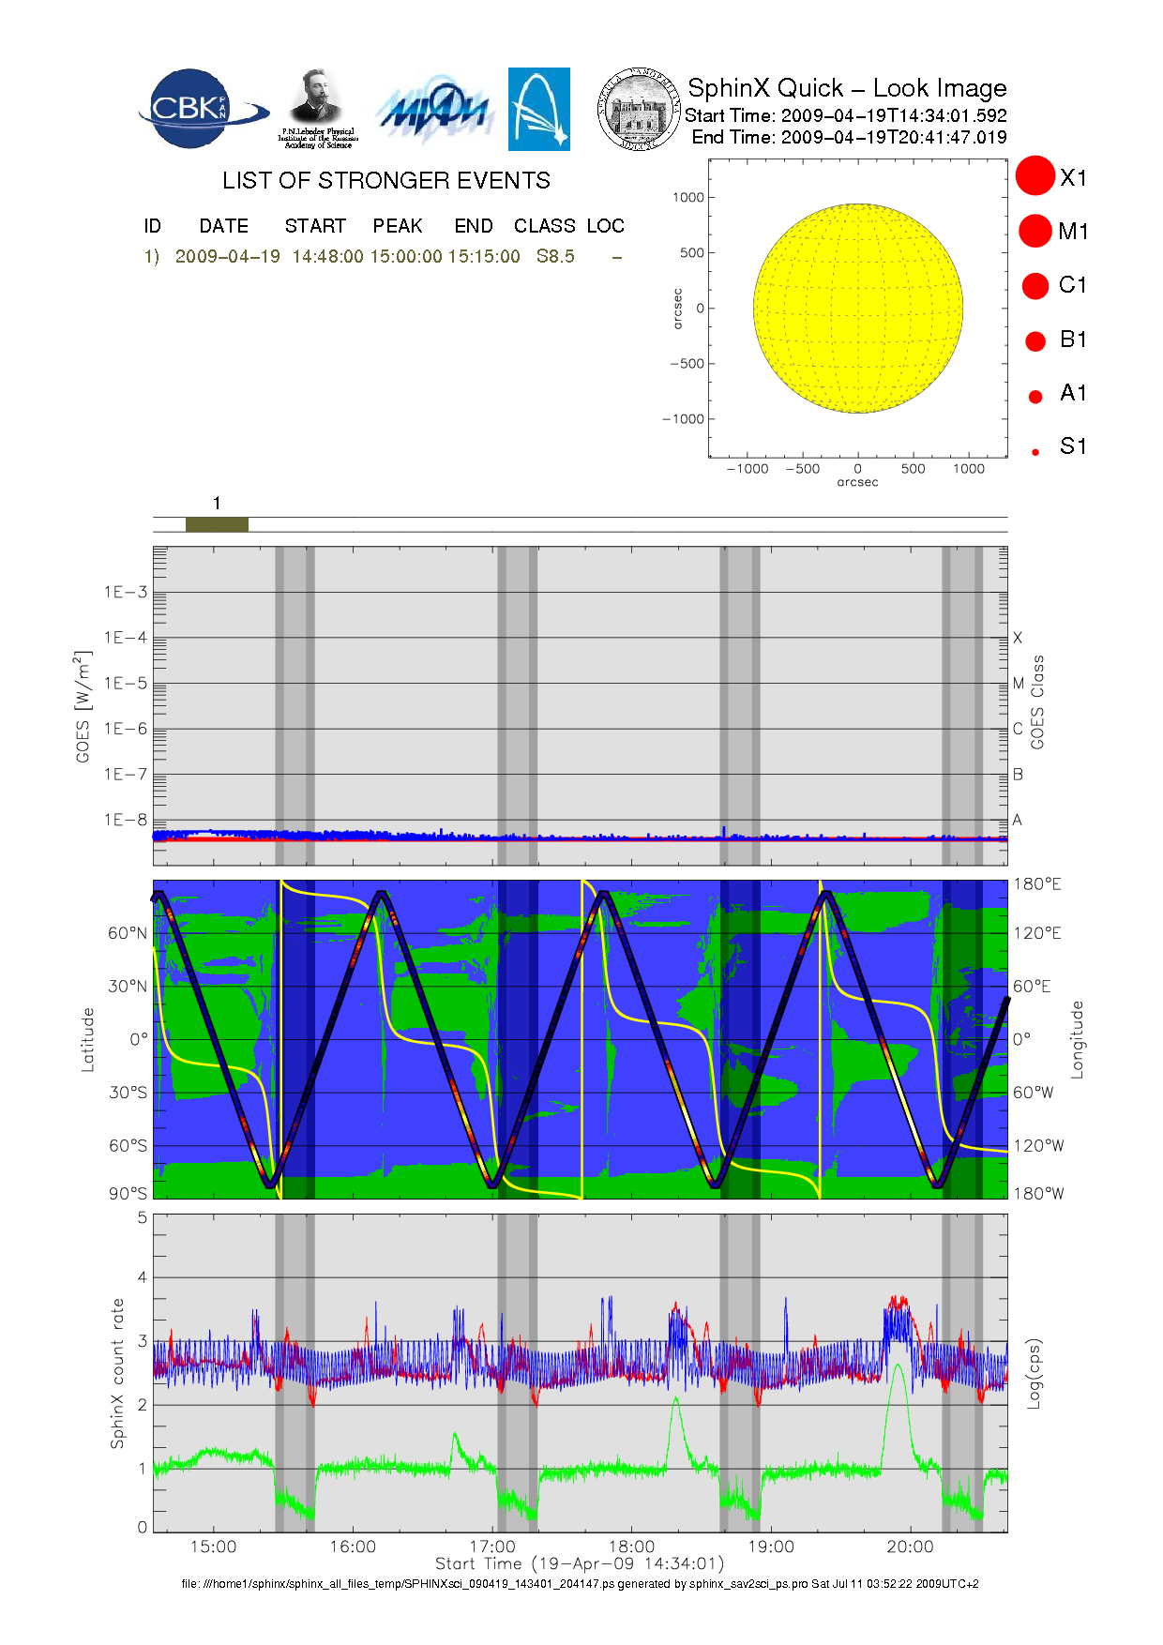Viewport: 1163px width, 1645px height.
Task: Click the P.N. Lebedev Physical Institute portrait logo
Action: pyautogui.click(x=317, y=108)
